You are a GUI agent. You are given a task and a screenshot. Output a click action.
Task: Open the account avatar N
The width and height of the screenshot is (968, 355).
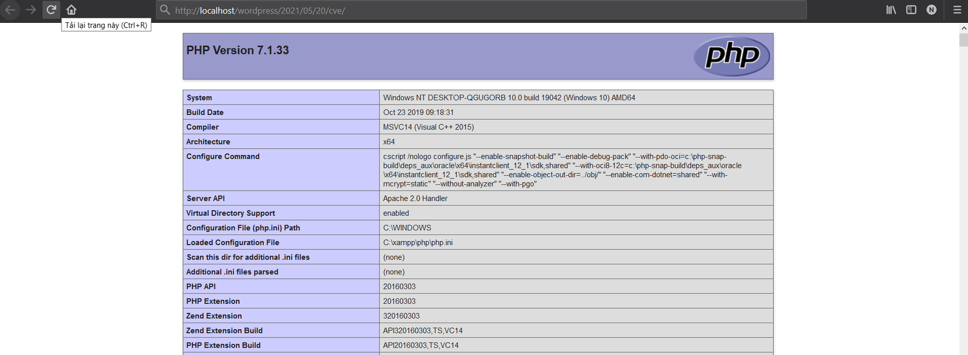tap(931, 10)
